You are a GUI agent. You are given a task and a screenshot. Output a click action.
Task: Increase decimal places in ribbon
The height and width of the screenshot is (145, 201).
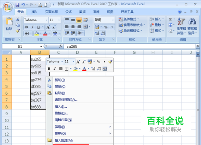(x=97, y=33)
